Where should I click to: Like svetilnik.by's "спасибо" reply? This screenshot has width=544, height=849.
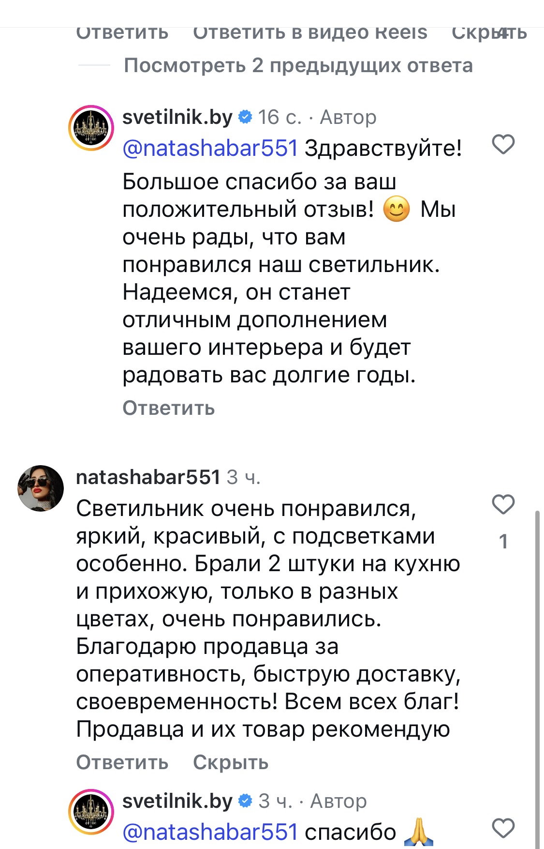click(x=503, y=828)
